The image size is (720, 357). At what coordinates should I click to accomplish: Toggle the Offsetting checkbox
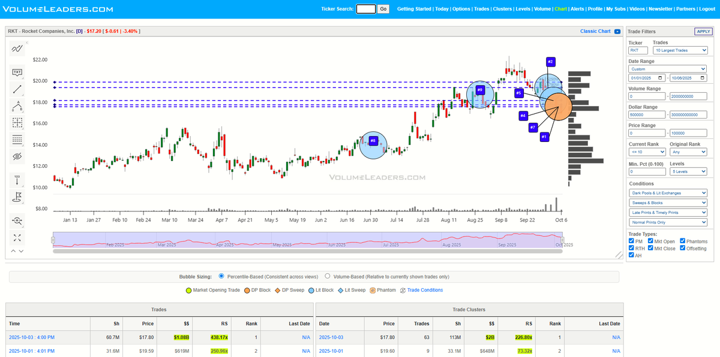point(682,248)
